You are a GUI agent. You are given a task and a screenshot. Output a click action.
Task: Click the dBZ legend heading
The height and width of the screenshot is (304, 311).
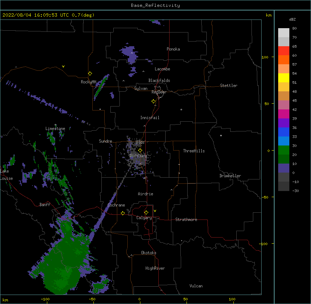(x=292, y=19)
